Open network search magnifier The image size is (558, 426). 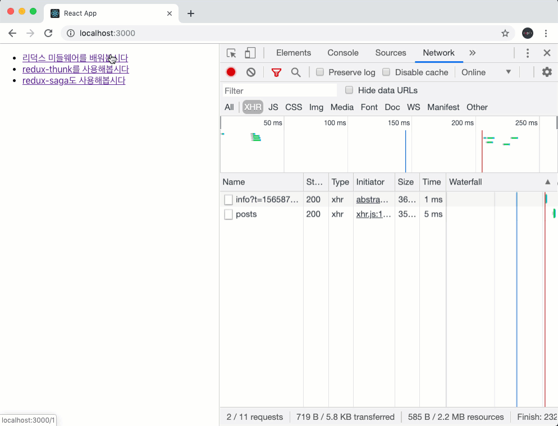(x=296, y=72)
